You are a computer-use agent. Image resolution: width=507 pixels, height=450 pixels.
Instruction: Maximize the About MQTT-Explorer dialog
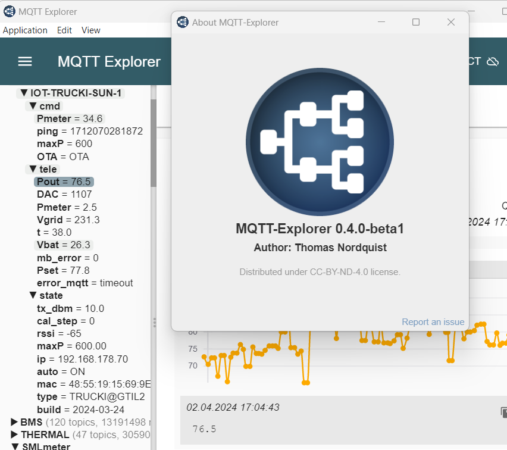416,22
